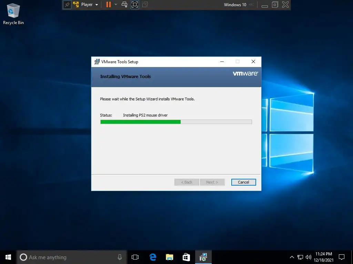Click the Send Ctrl+Alt+Del icon

[x=124, y=4]
